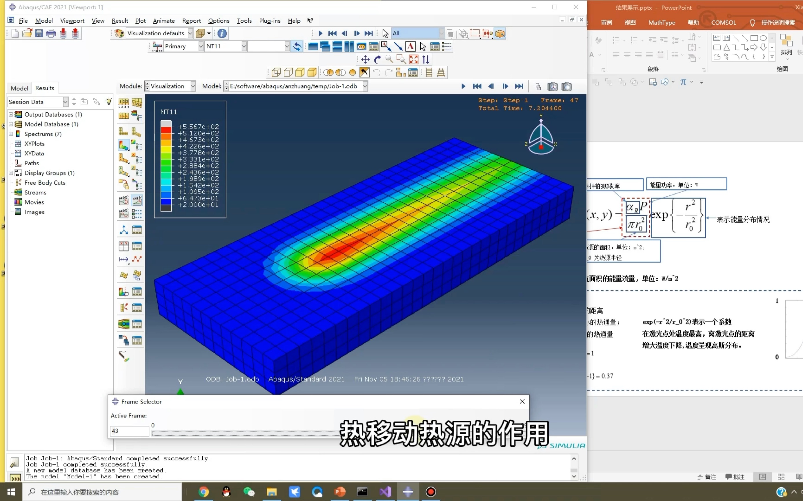Click the Auto-fit view icon
Image resolution: width=803 pixels, height=501 pixels.
tap(413, 59)
